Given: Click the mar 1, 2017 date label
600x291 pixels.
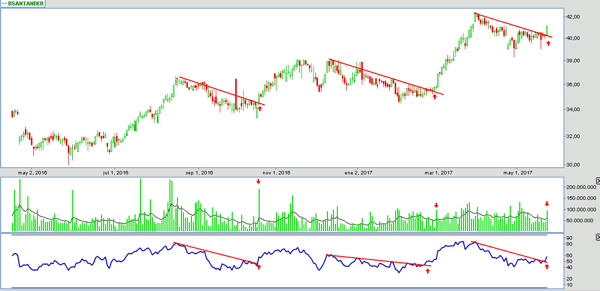Looking at the screenshot, I should pyautogui.click(x=439, y=173).
